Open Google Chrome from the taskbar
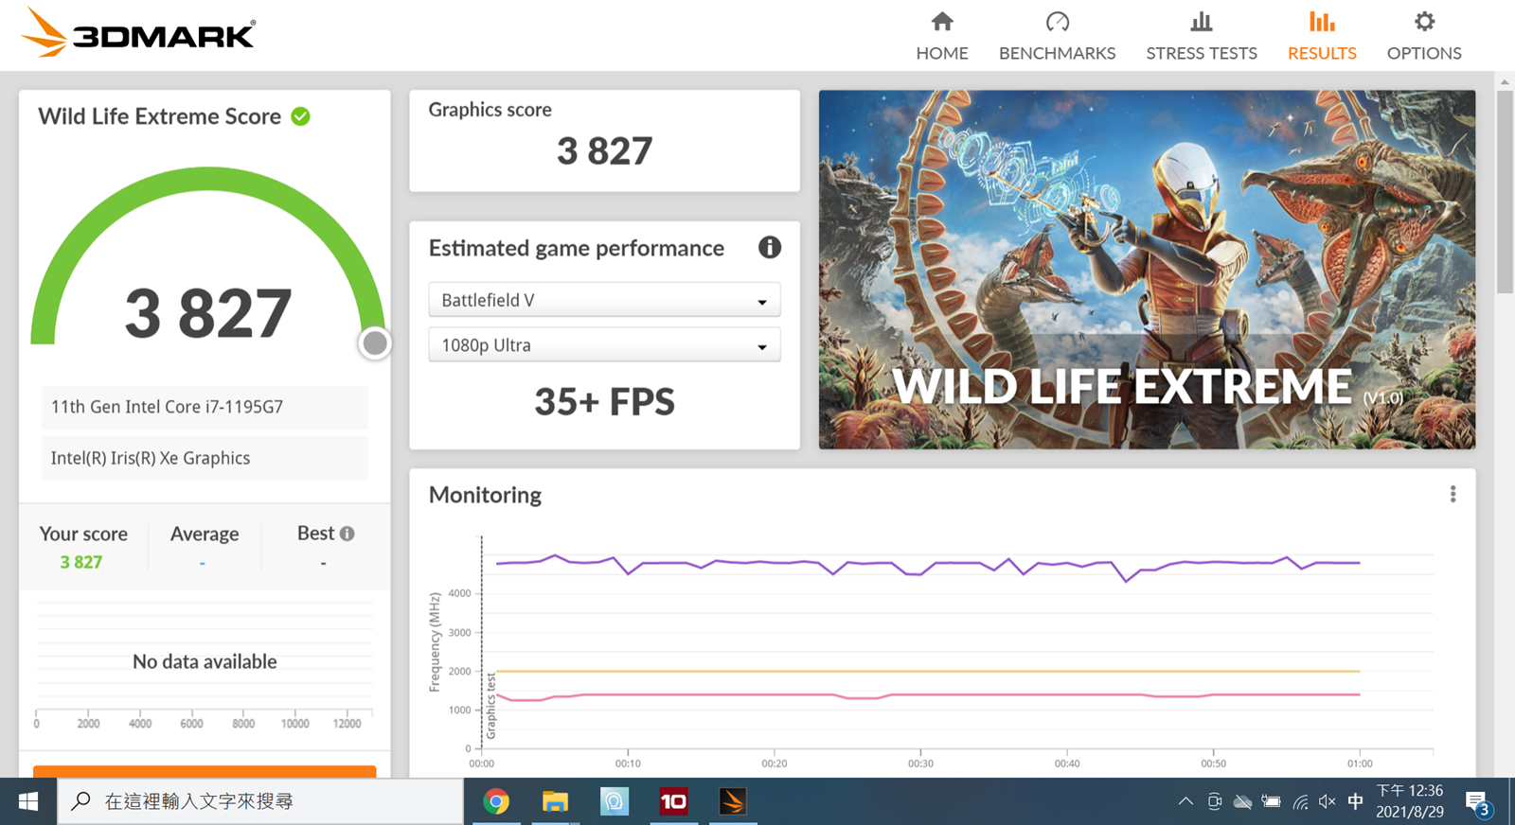The width and height of the screenshot is (1515, 825). tap(496, 802)
